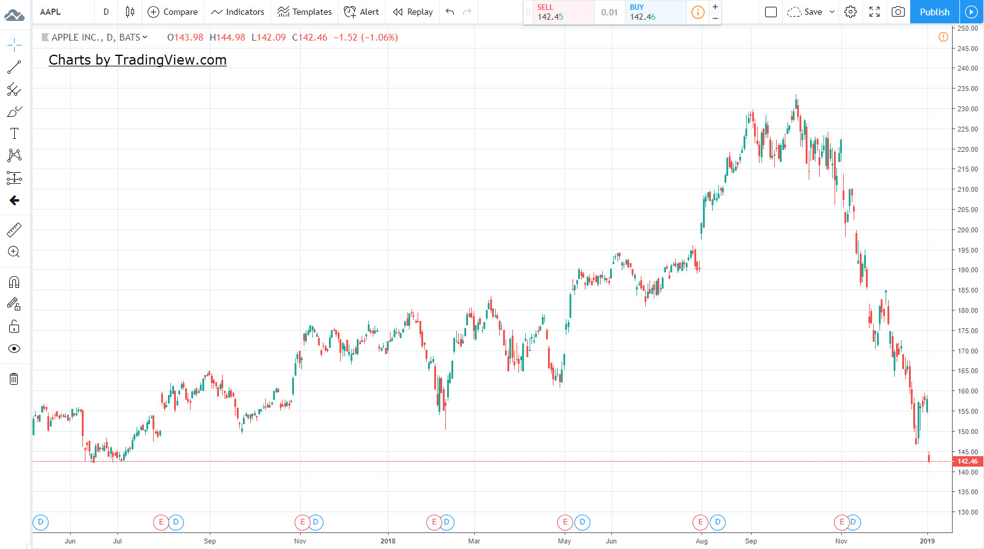The image size is (984, 549).
Task: Open the layout selection square icon
Action: [771, 12]
